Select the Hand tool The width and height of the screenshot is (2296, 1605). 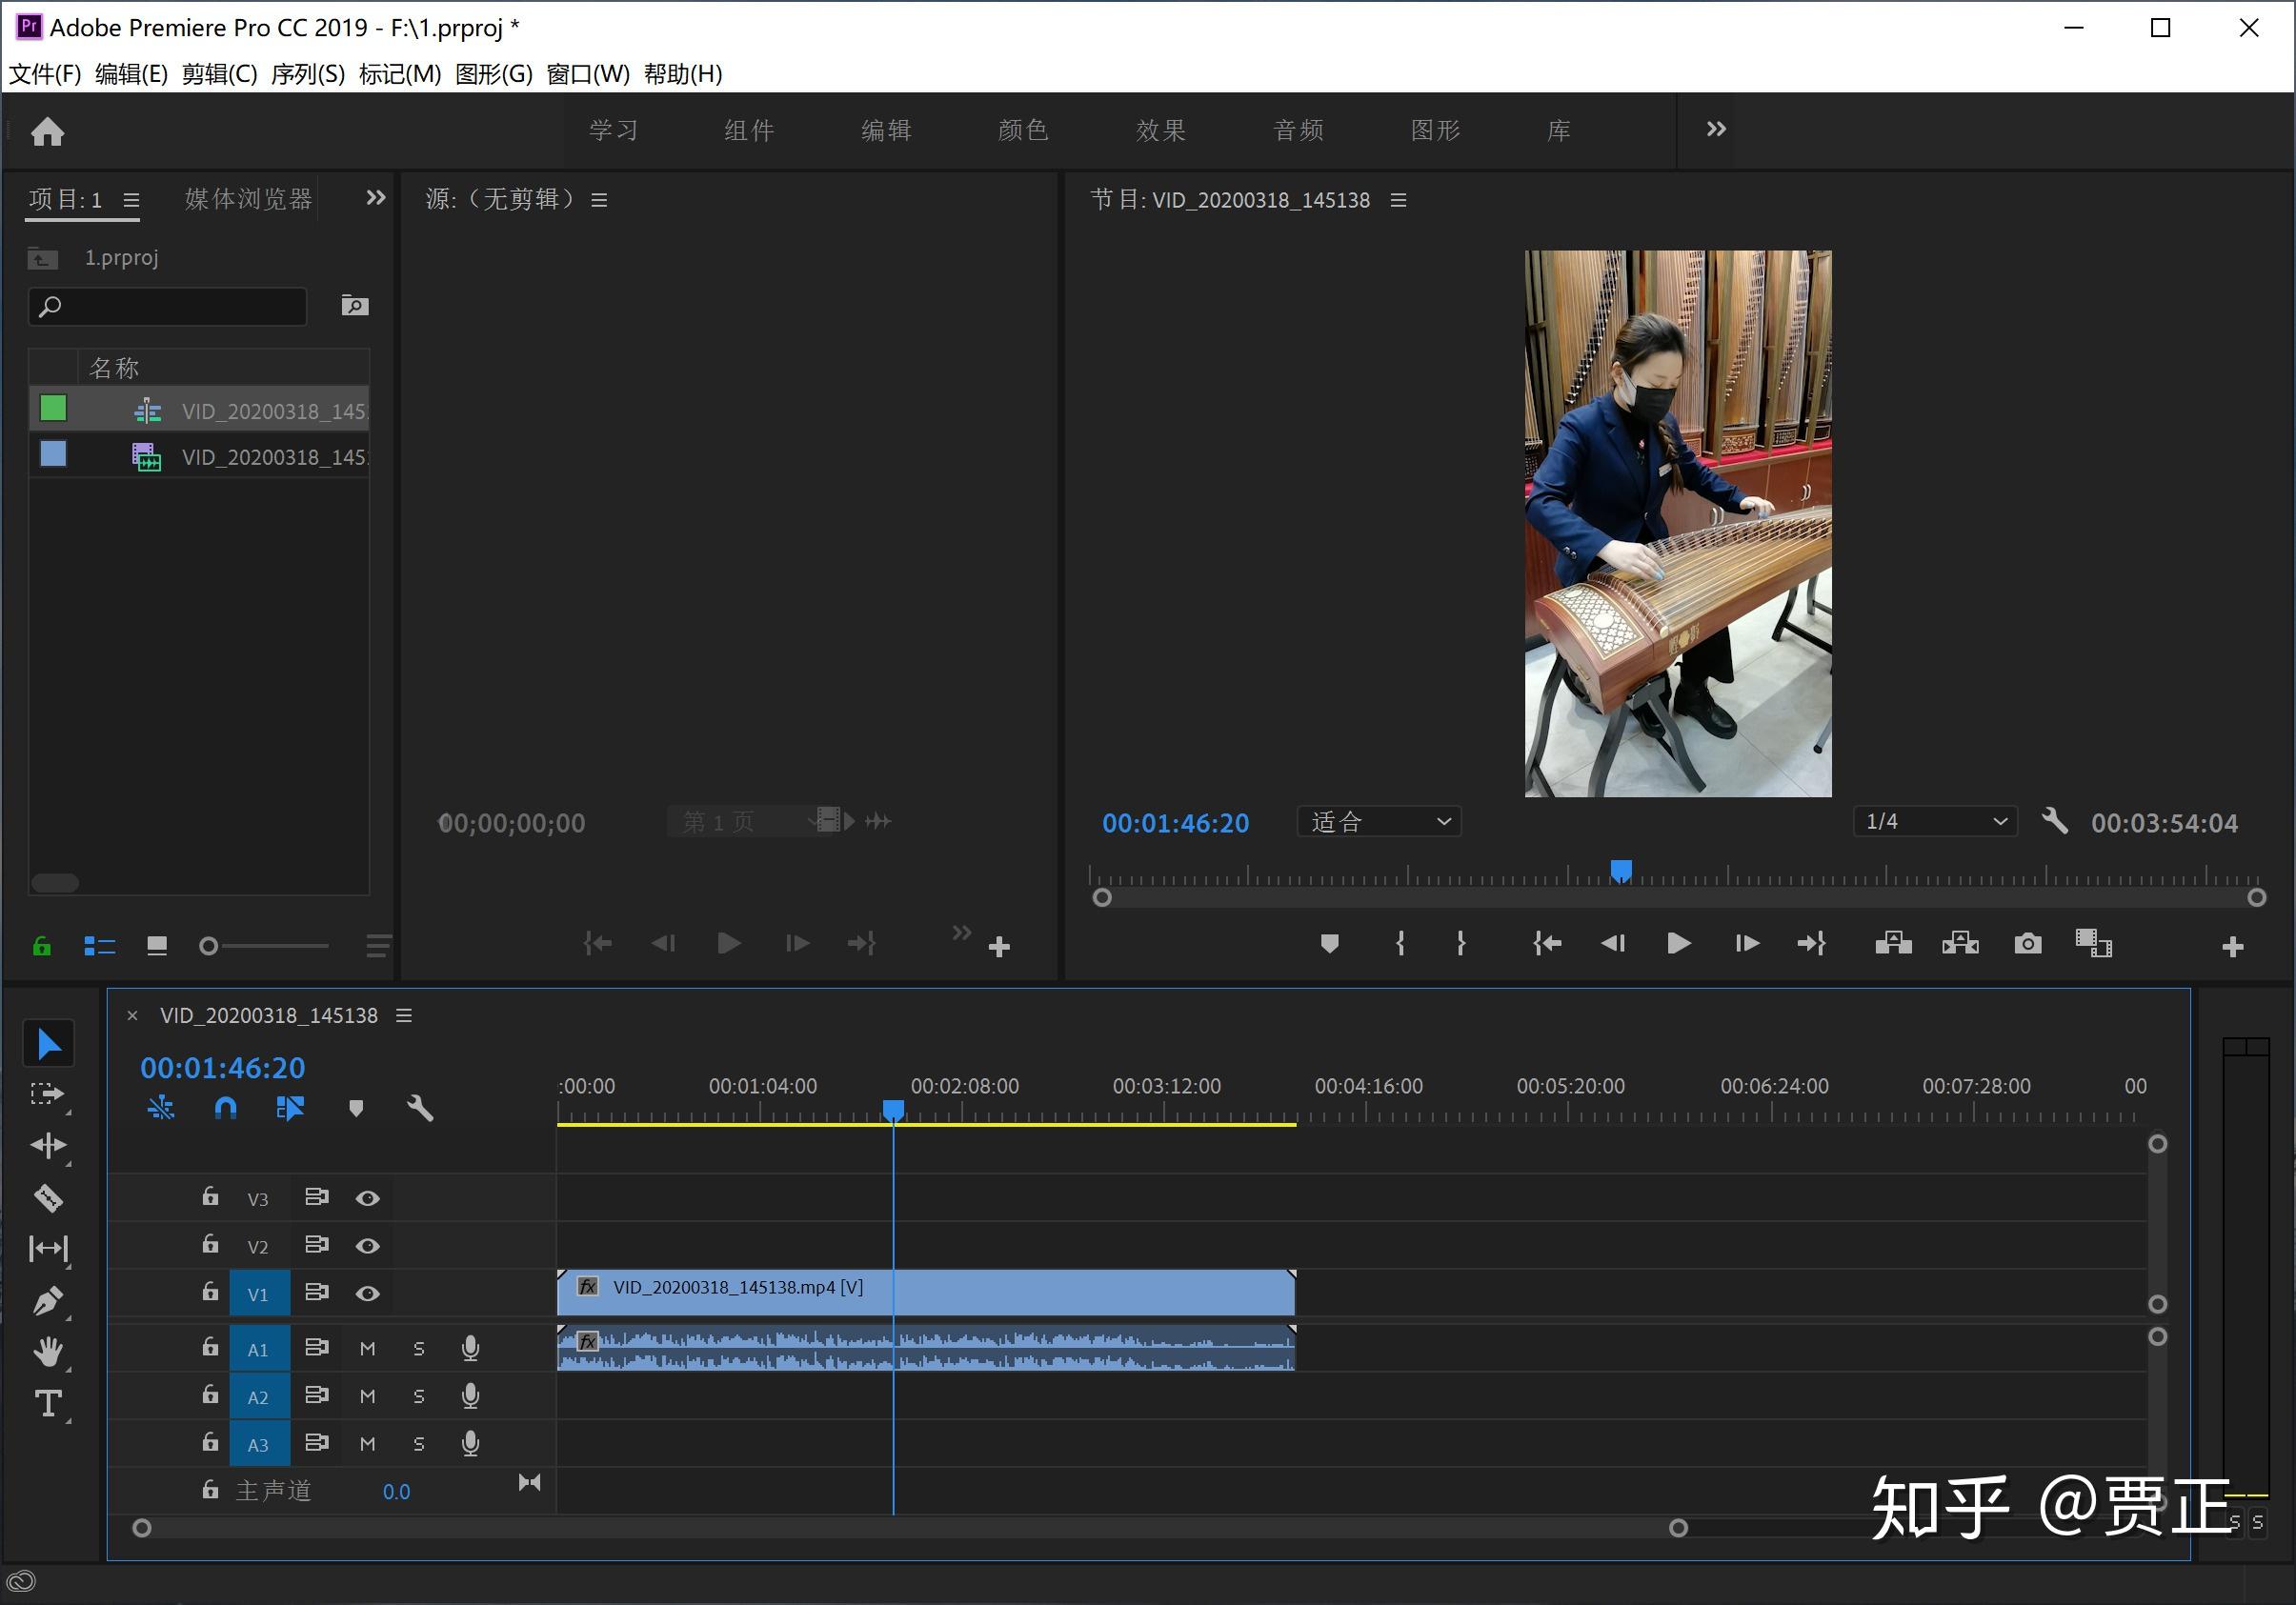coord(48,1352)
